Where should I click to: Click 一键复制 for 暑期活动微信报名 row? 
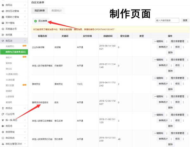pyautogui.click(x=159, y=96)
